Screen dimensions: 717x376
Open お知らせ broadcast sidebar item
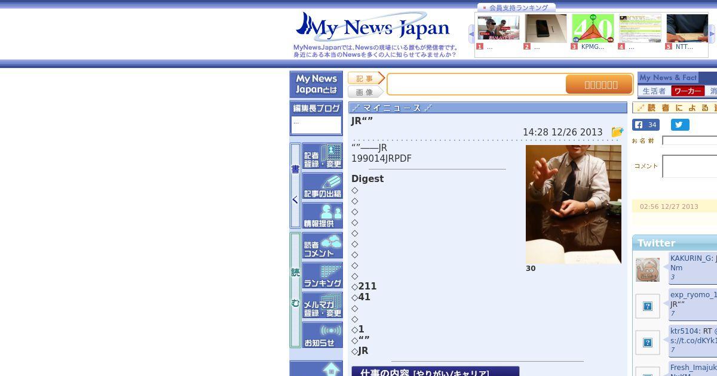323,335
